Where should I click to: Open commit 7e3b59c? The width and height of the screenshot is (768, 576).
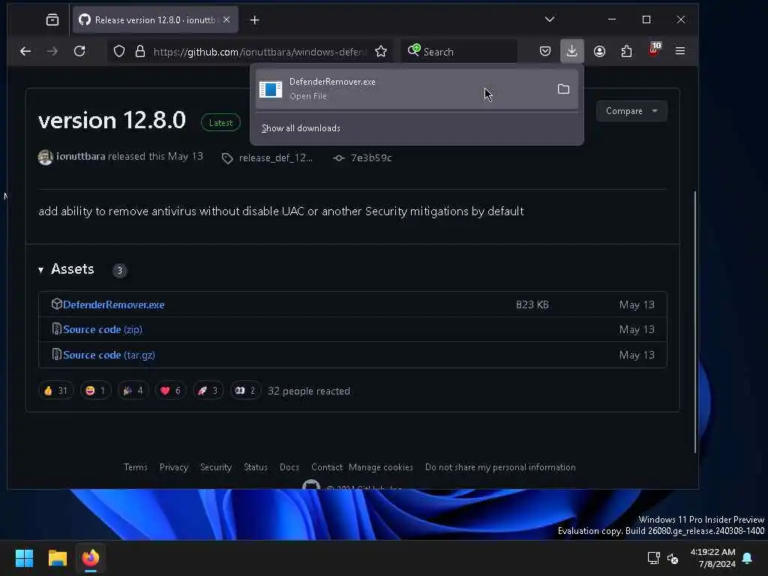click(371, 157)
